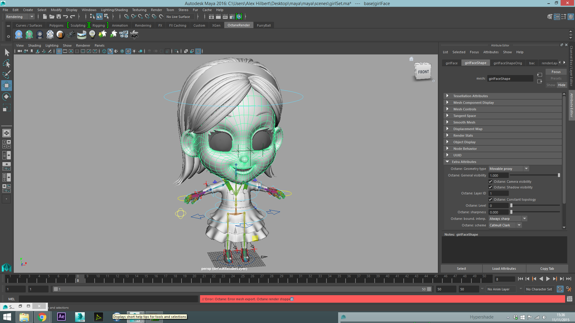Select the Paint selection tool

pyautogui.click(x=7, y=74)
